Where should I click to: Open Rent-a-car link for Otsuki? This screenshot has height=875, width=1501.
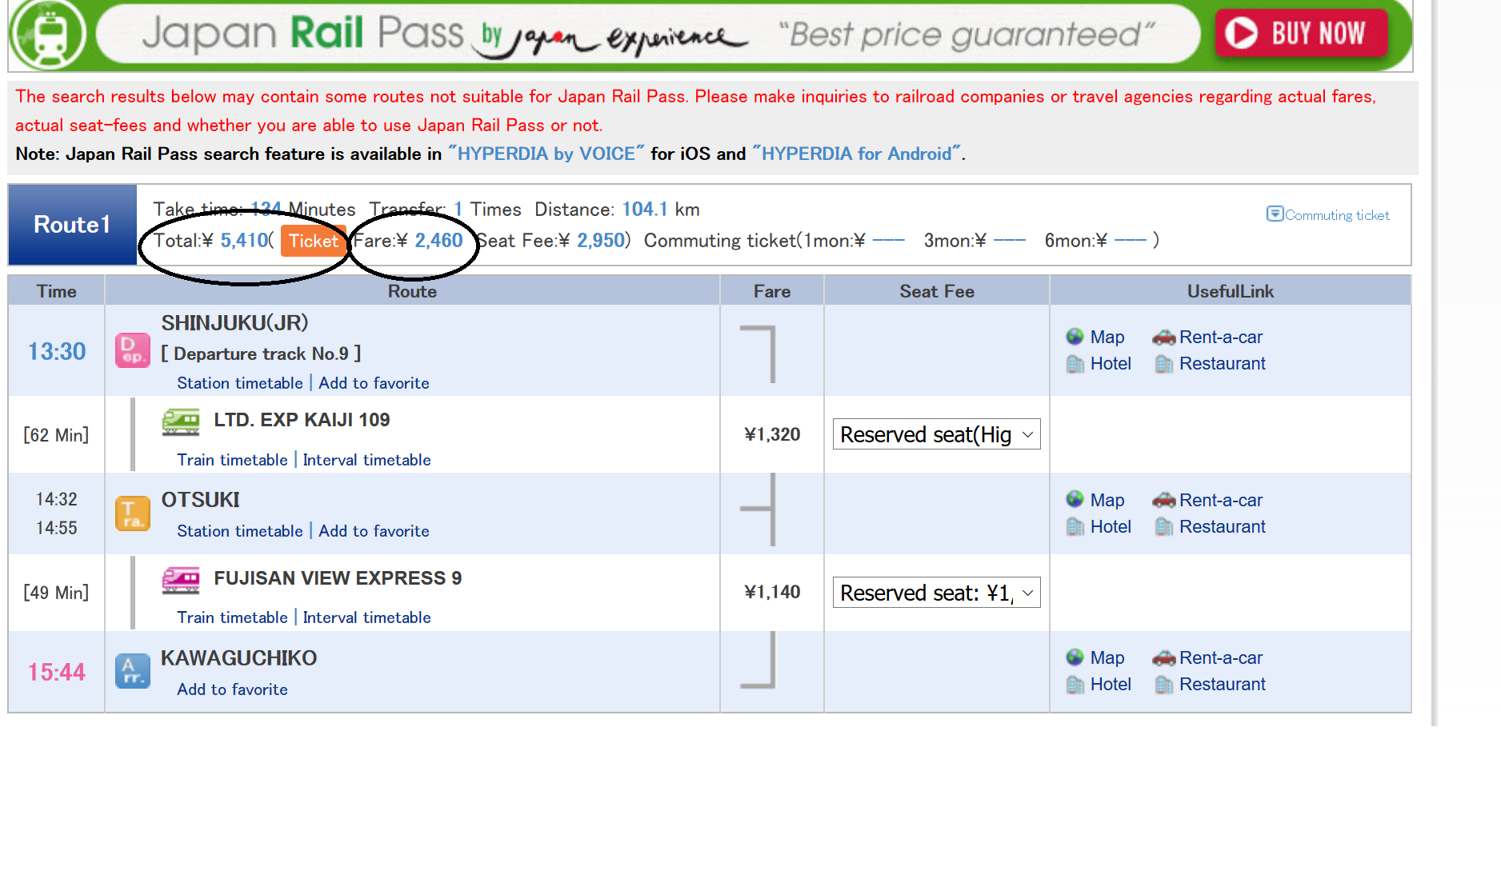tap(1221, 501)
